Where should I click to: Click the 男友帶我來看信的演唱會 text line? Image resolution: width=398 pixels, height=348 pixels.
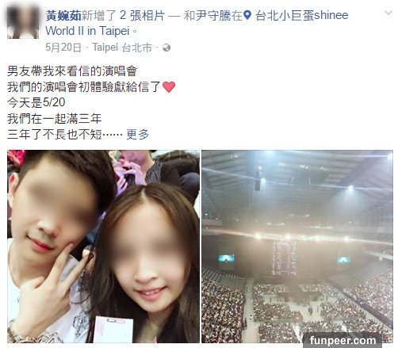coord(72,71)
